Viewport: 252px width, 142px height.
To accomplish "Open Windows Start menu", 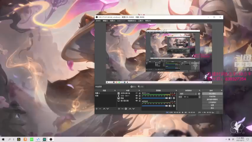I will point(3,139).
